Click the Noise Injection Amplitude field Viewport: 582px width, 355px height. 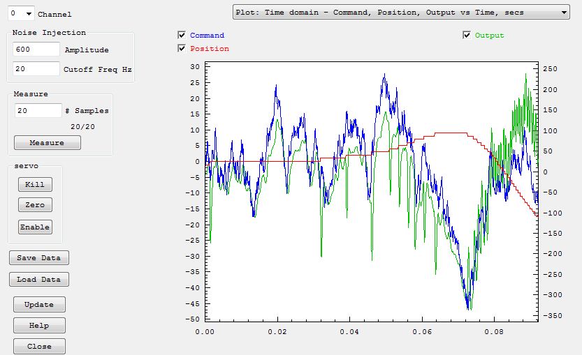pos(36,50)
